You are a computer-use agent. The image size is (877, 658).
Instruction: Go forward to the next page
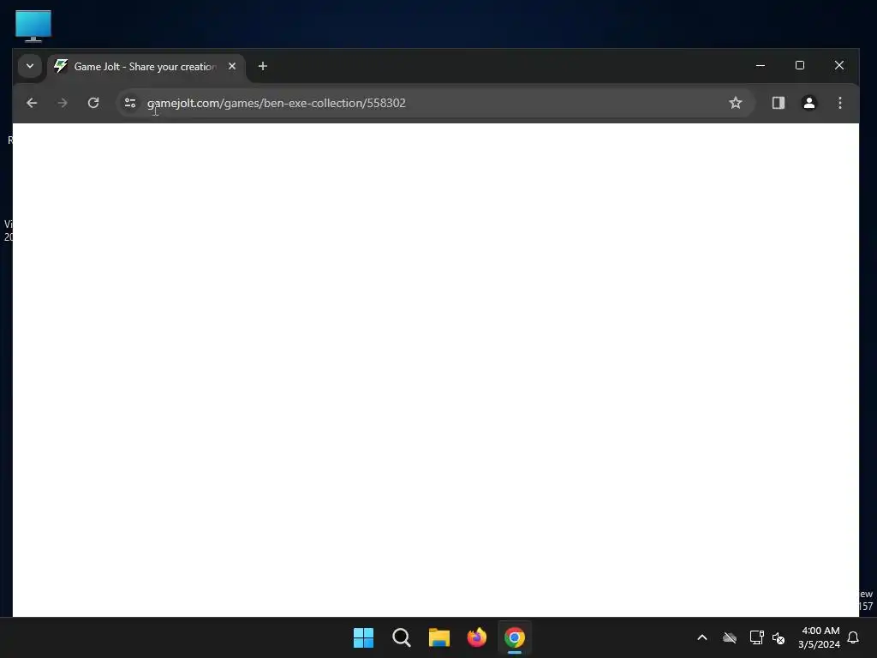point(63,103)
